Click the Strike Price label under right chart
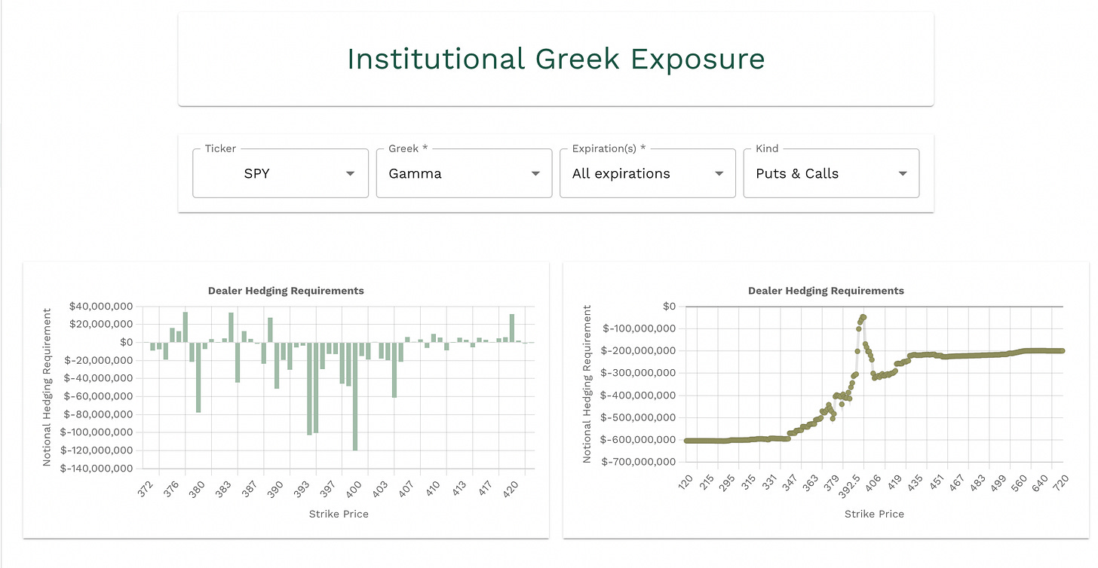The height and width of the screenshot is (568, 1098). (874, 514)
